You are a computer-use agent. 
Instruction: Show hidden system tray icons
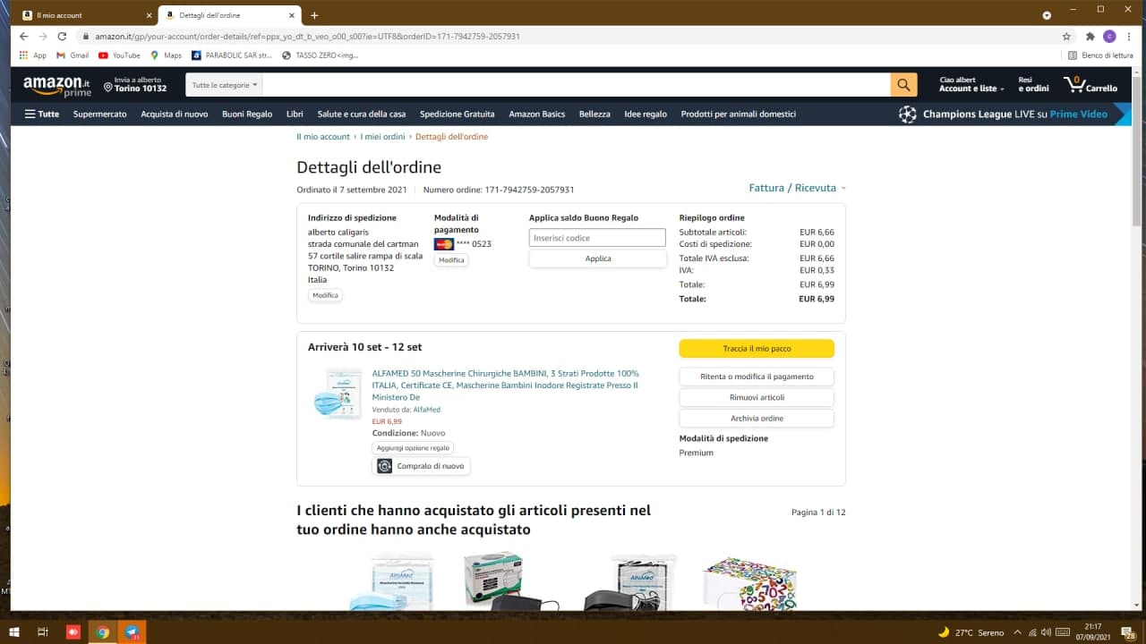point(1018,632)
